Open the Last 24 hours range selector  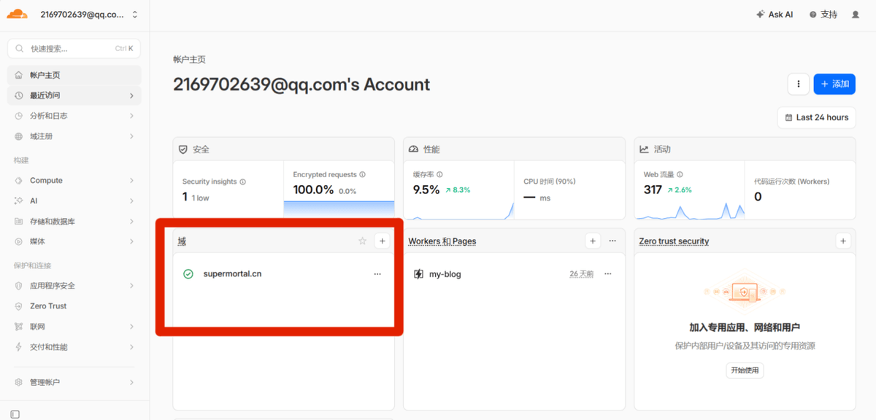(x=816, y=117)
